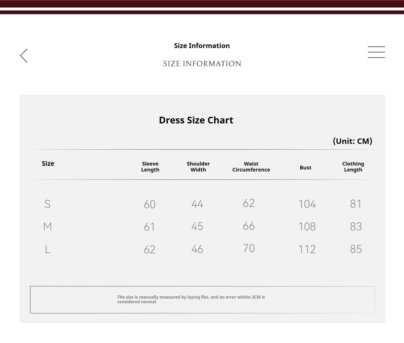This screenshot has height=343, width=404.
Task: Click bust value 112
Action: (307, 249)
